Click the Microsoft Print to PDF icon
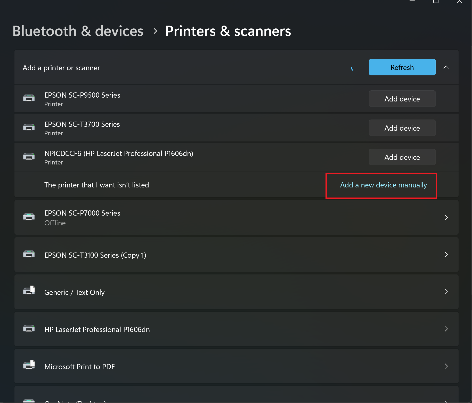472x403 pixels. tap(29, 365)
